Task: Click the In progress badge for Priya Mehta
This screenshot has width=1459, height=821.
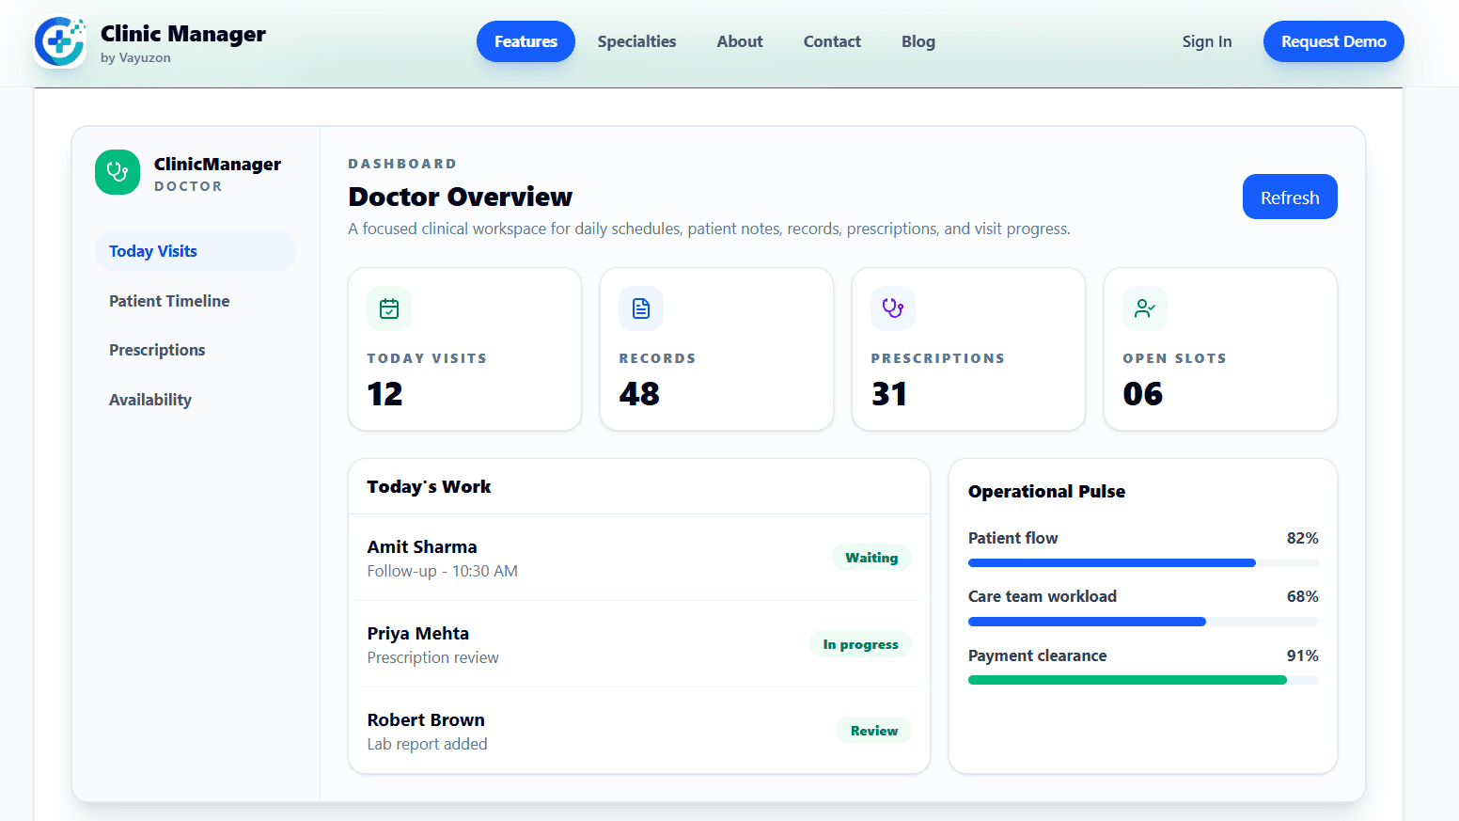Action: pyautogui.click(x=860, y=644)
